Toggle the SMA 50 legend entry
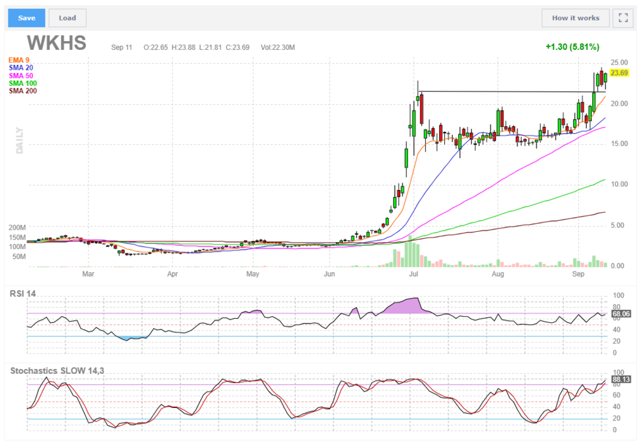 [x=22, y=76]
